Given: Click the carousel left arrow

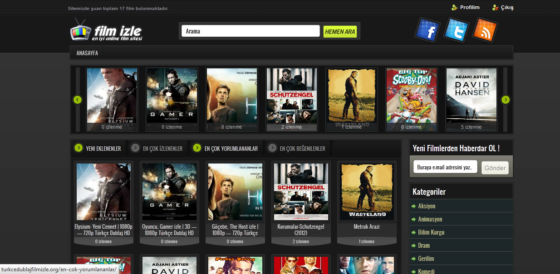Looking at the screenshot, I should click(x=78, y=100).
